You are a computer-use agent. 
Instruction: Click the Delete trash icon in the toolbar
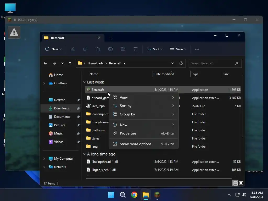point(136,49)
